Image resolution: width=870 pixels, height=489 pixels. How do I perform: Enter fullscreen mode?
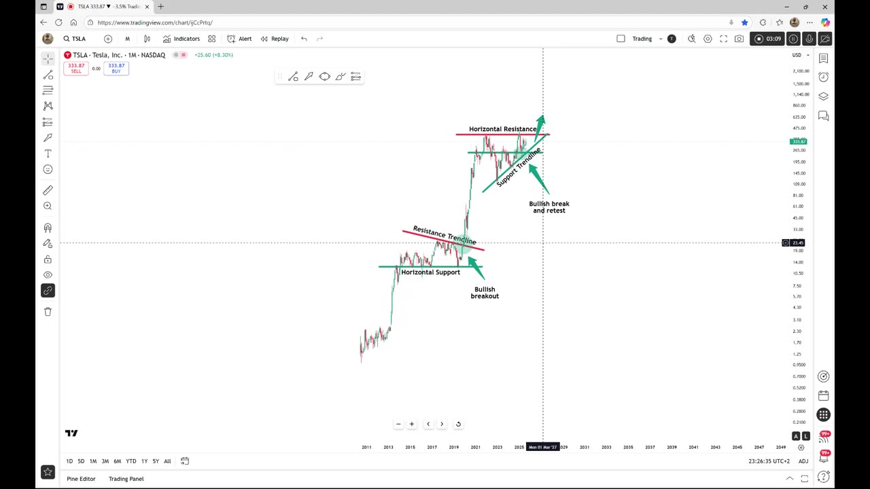(723, 39)
